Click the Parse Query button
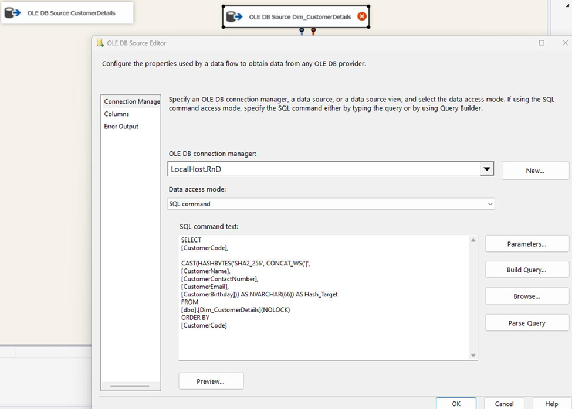The image size is (572, 409). click(x=526, y=322)
